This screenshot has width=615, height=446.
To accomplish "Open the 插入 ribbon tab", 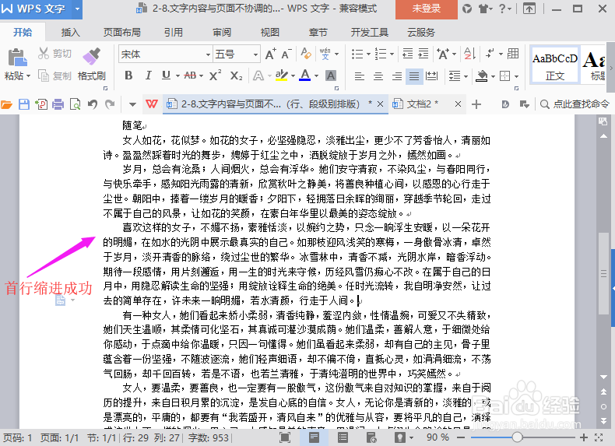I will (x=71, y=32).
